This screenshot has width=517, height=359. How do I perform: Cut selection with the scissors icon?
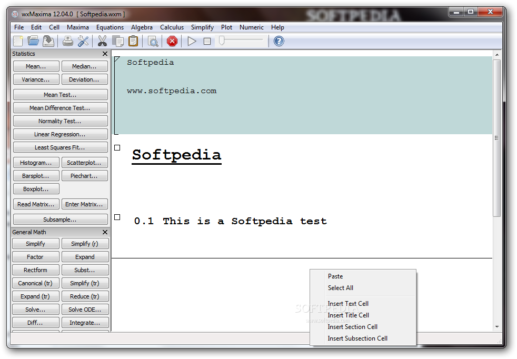102,41
